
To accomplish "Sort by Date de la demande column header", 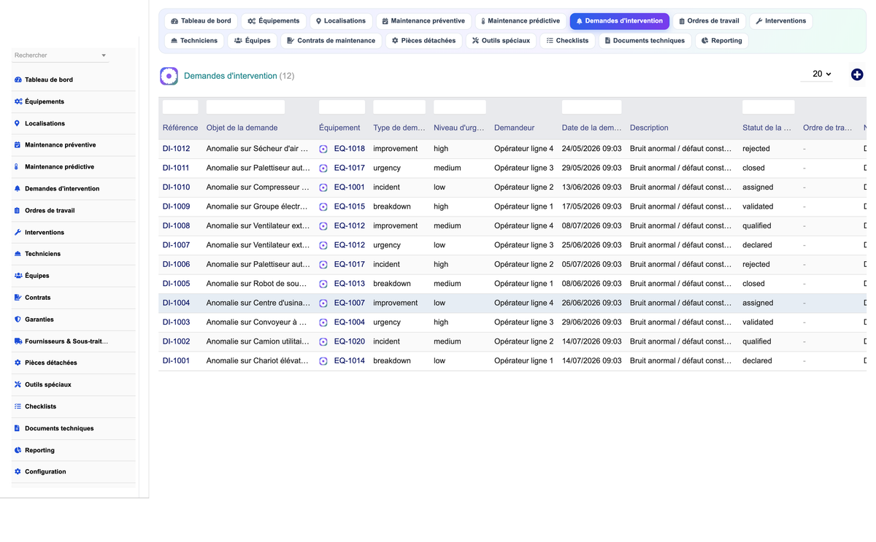I will 591,128.
